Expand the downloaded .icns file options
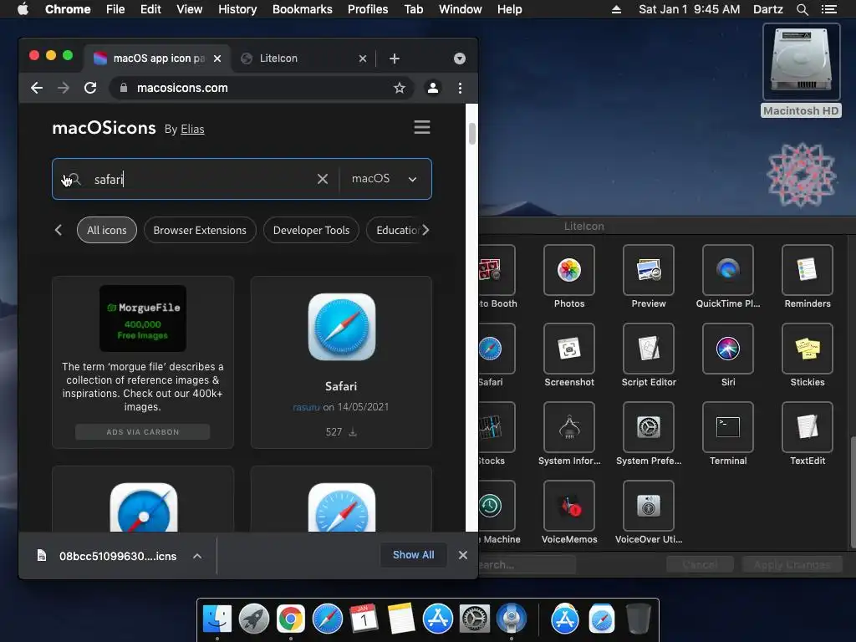856x642 pixels. [197, 556]
